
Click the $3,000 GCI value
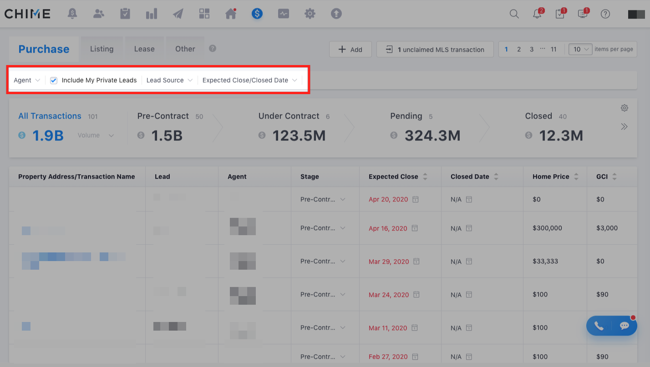point(607,228)
